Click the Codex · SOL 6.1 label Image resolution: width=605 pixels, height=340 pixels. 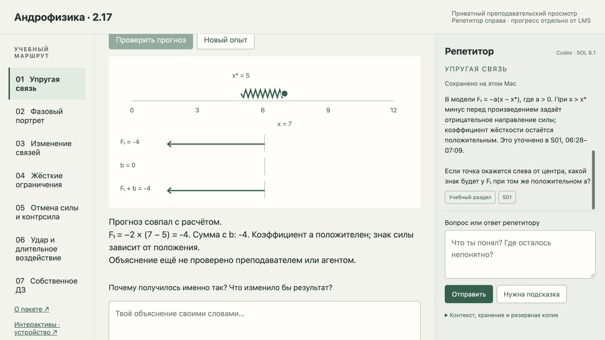pyautogui.click(x=576, y=53)
